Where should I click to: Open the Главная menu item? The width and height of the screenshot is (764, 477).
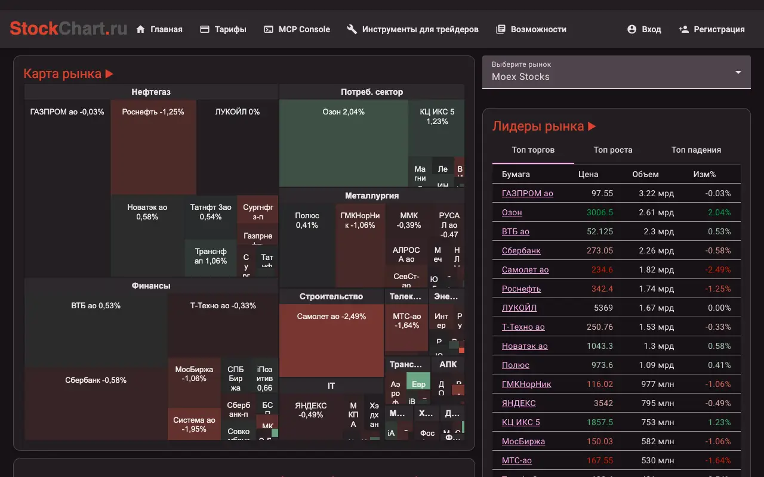159,29
